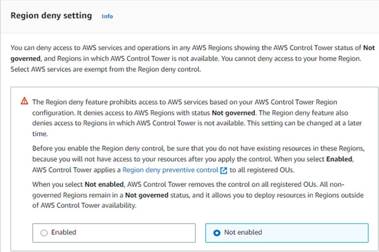379x252 pixels.
Task: Open the Region deny preventive control link
Action: [x=171, y=170]
